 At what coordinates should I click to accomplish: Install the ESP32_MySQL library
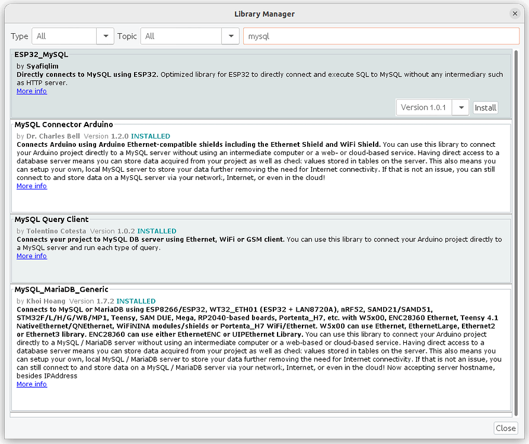(x=485, y=107)
